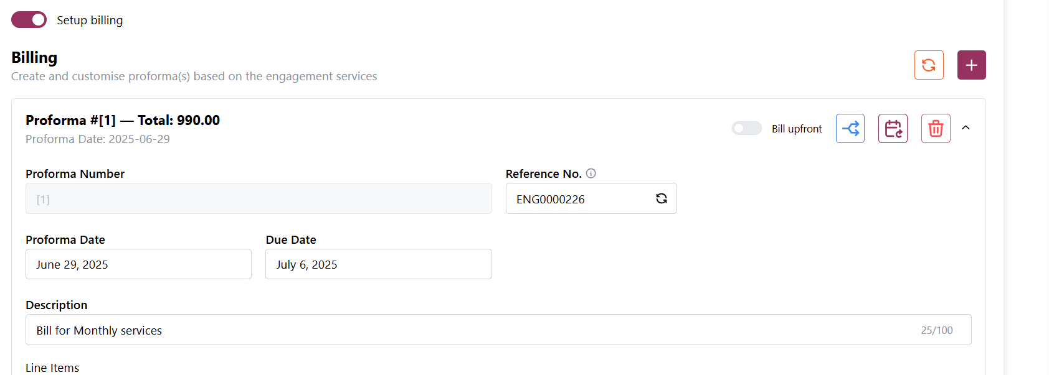Regenerate the reference number ENG0000226
The height and width of the screenshot is (375, 1049).
pyautogui.click(x=661, y=198)
